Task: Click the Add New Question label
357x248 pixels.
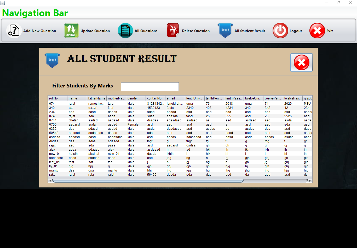Action: coord(39,31)
